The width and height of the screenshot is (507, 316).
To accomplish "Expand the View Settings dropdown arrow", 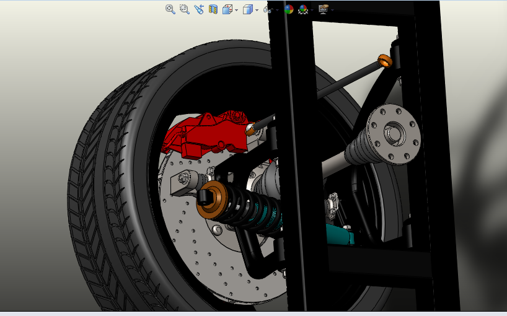I will click(332, 10).
